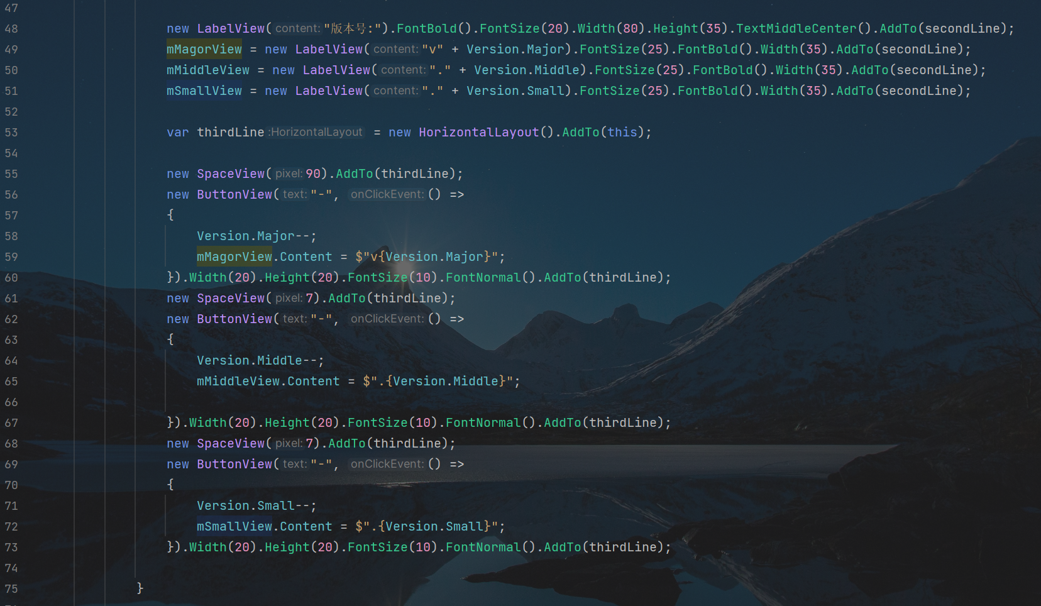The width and height of the screenshot is (1041, 606).
Task: Click the Version.Middle-- statement
Action: 261,360
